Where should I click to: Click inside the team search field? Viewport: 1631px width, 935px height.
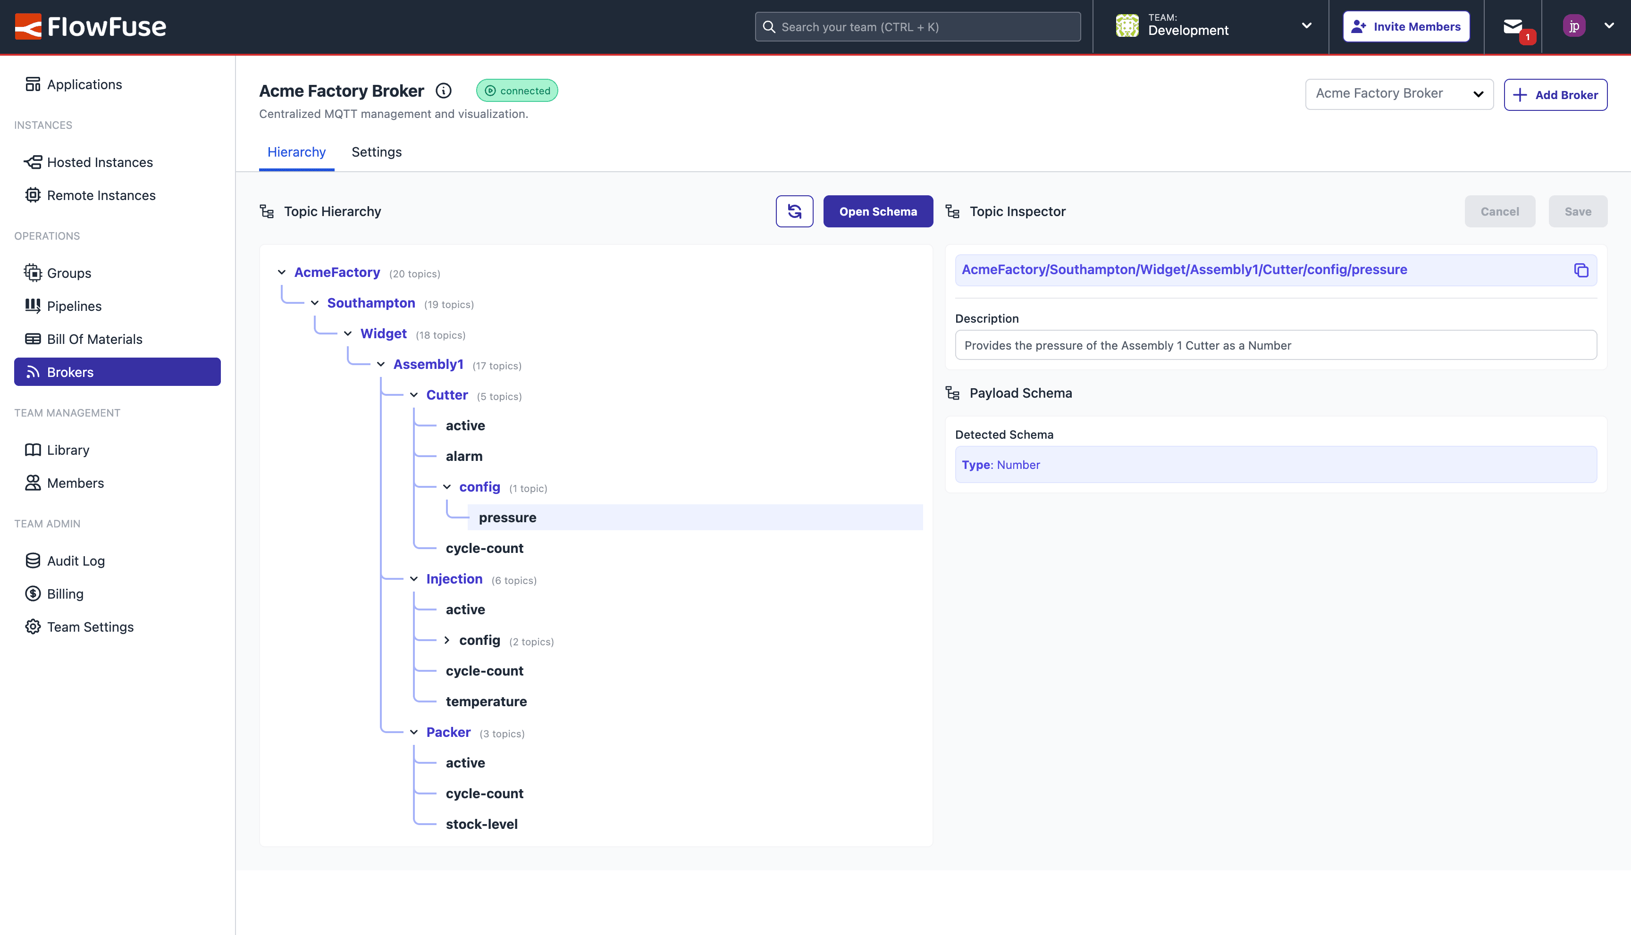coord(916,26)
